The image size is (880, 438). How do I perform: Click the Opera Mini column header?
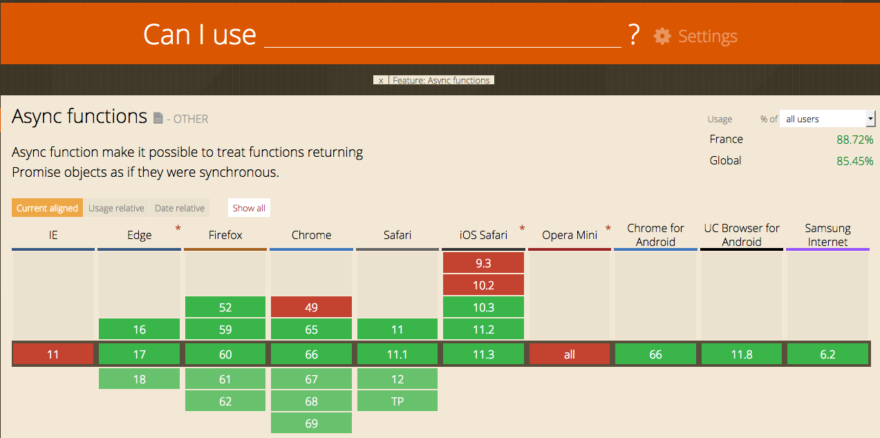point(570,235)
